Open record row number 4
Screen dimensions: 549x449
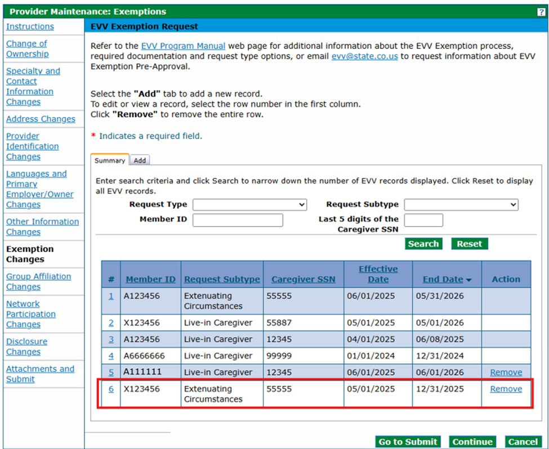click(111, 356)
